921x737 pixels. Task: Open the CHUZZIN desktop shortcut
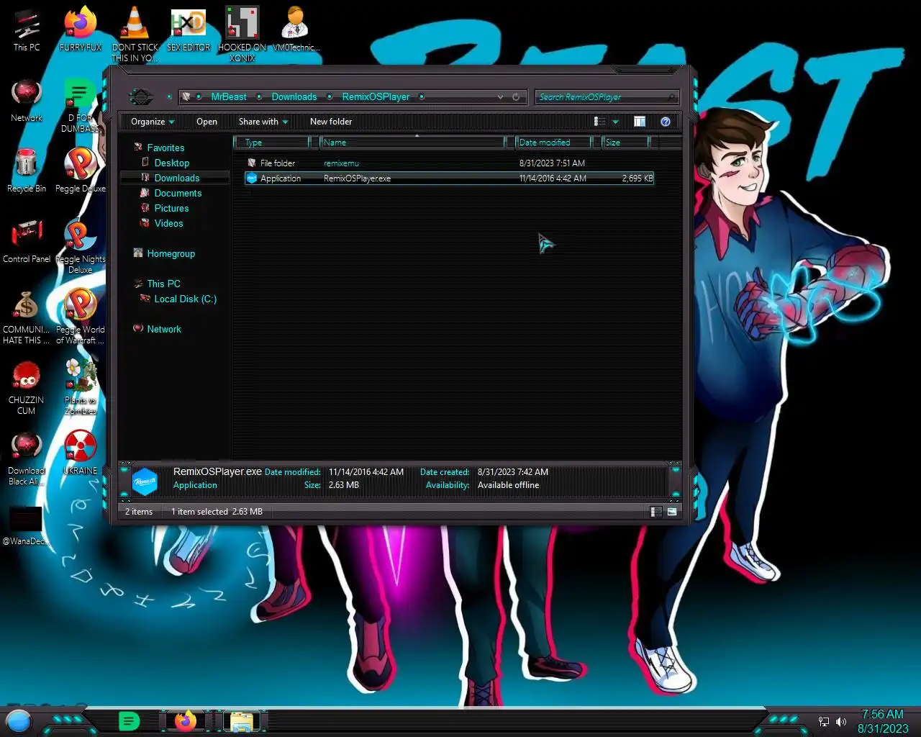27,388
